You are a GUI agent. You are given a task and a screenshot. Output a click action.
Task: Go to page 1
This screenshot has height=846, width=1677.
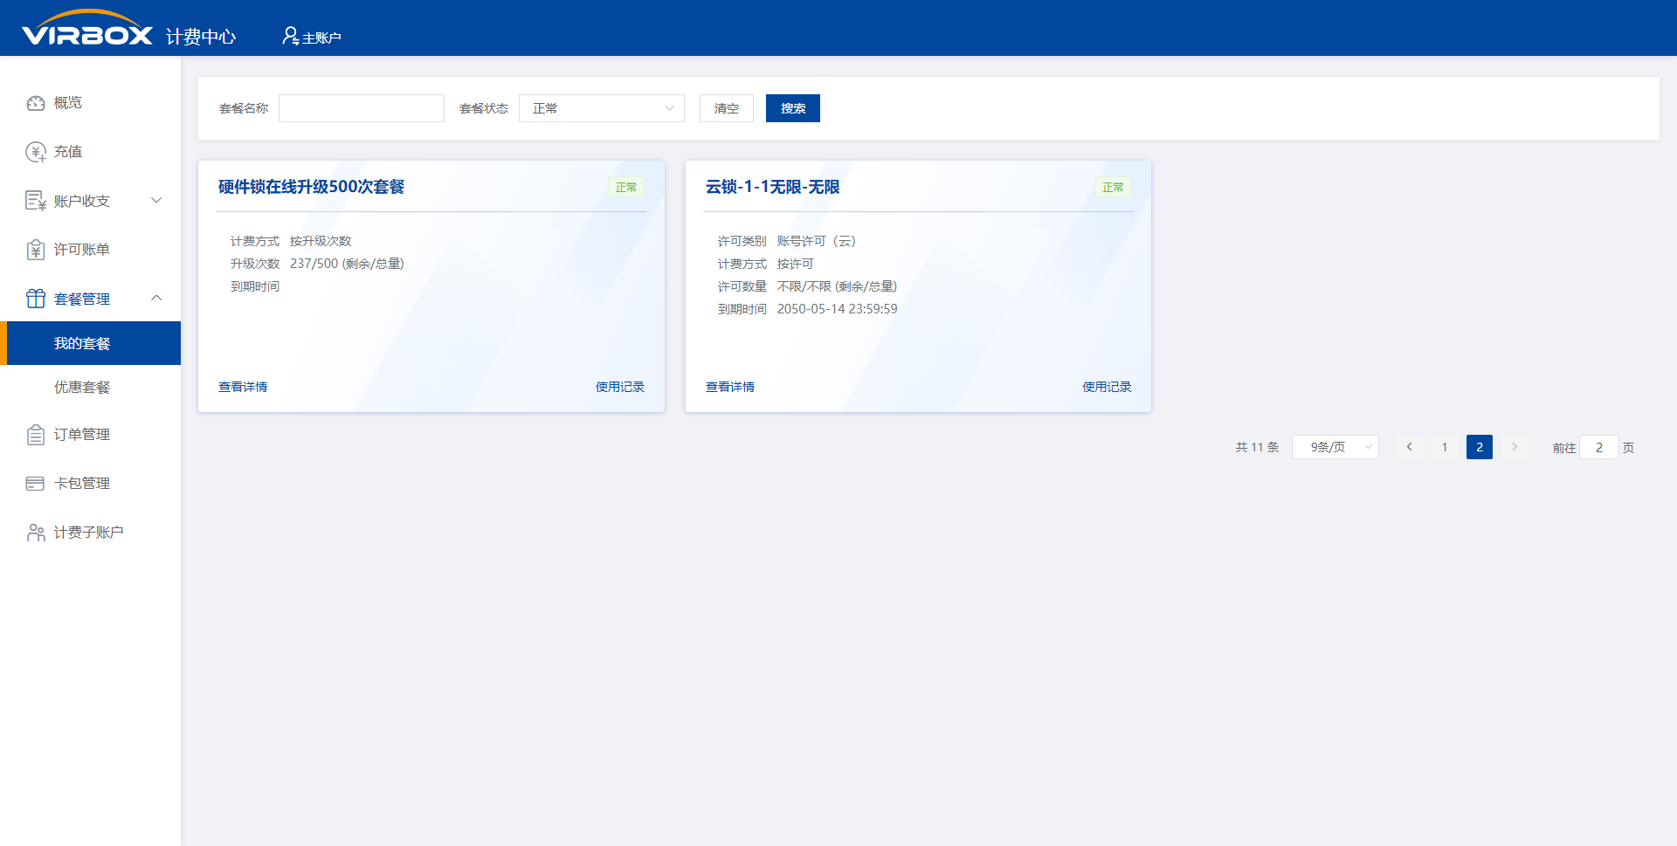(1445, 447)
